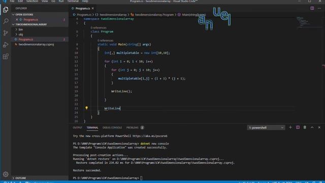Open the Run and Debug view
The height and width of the screenshot is (183, 325).
(6, 45)
